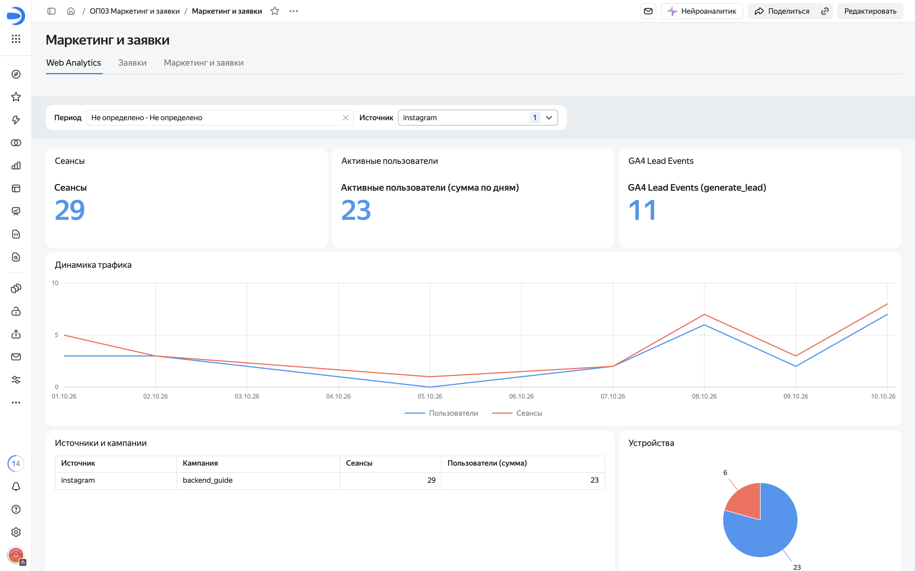Click the mail subscription icon in header
The width and height of the screenshot is (915, 571).
pos(648,11)
